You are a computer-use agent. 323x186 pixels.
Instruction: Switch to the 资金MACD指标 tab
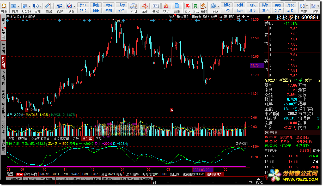coord(112,174)
